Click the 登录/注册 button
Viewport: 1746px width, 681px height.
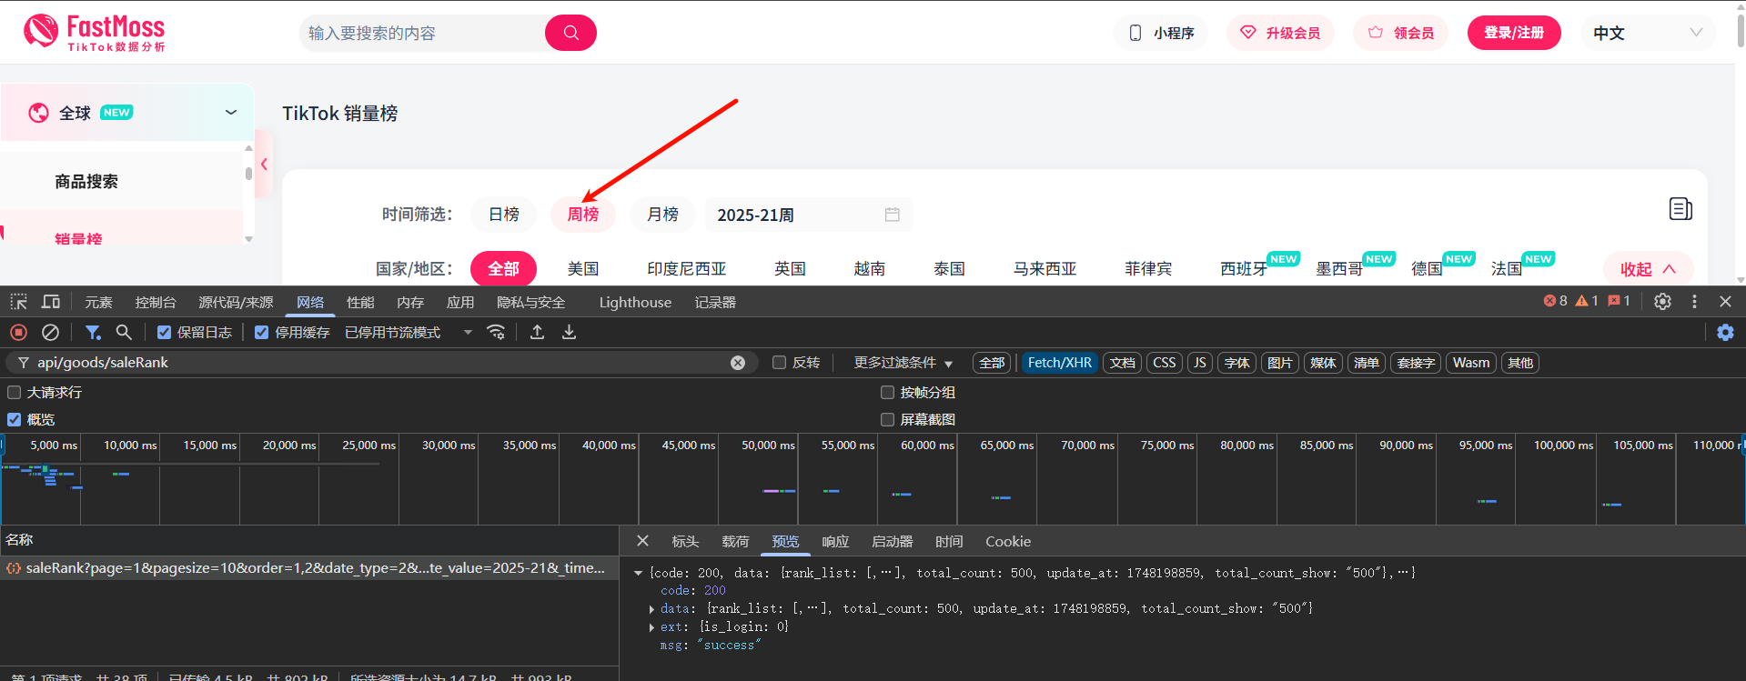click(x=1514, y=33)
